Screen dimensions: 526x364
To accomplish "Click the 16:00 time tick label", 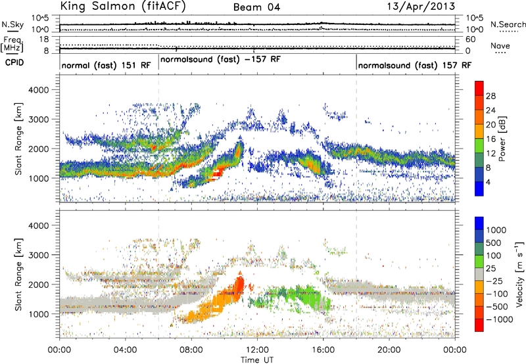I will pos(323,350).
